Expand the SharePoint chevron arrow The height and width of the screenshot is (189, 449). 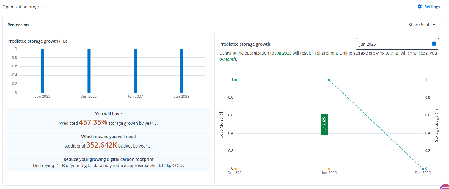[x=434, y=25]
